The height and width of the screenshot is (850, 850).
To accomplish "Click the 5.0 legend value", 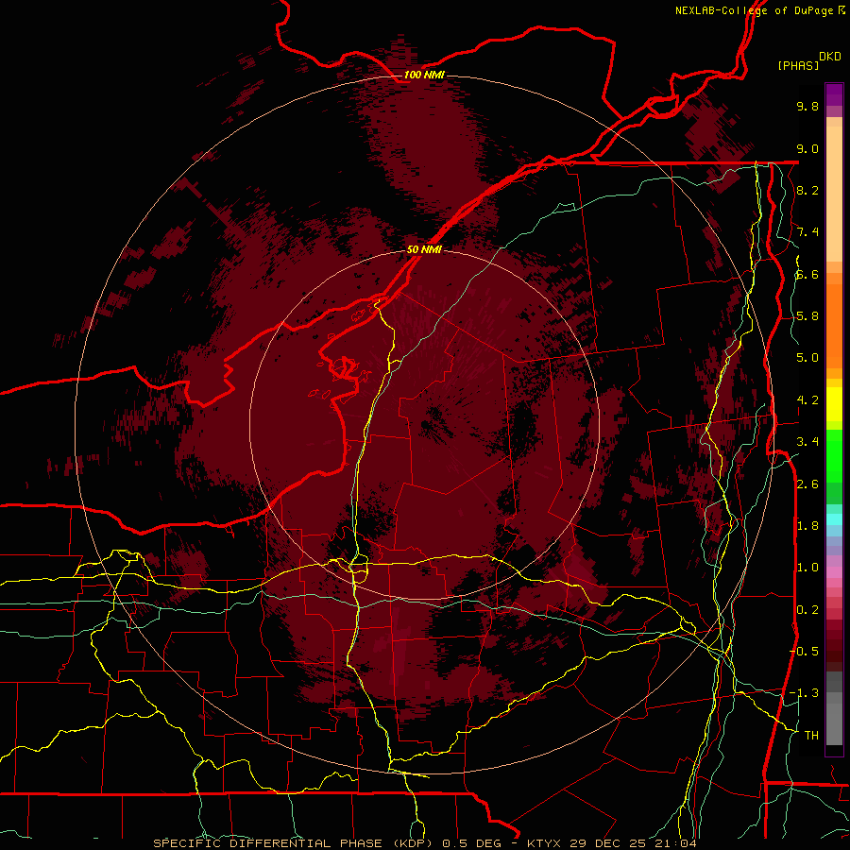I will pyautogui.click(x=807, y=358).
